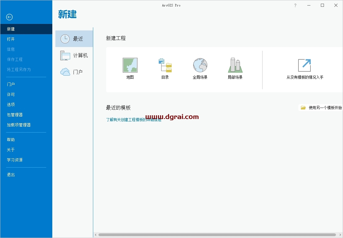Select the 地图 map template icon
Image resolution: width=343 pixels, height=238 pixels.
click(x=130, y=65)
